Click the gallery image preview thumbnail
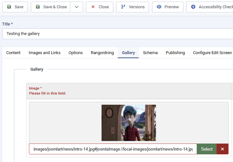Screen dimensions: 233x162 [129, 123]
